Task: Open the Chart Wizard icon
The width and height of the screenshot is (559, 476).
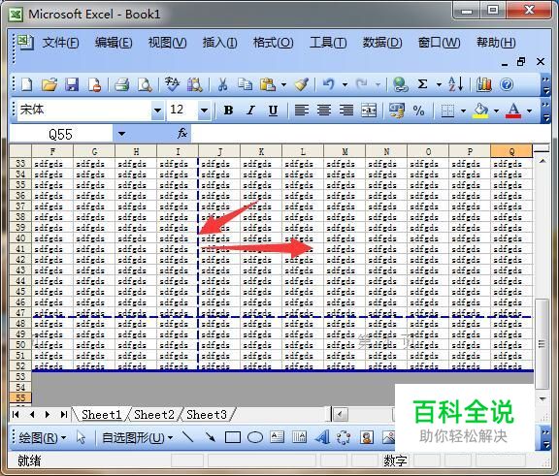Action: point(483,84)
